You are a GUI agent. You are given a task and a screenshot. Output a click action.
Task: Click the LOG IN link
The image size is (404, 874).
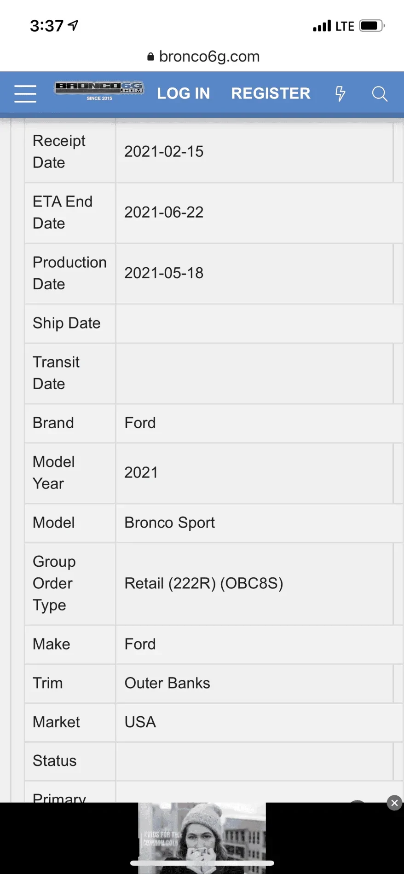pos(183,93)
